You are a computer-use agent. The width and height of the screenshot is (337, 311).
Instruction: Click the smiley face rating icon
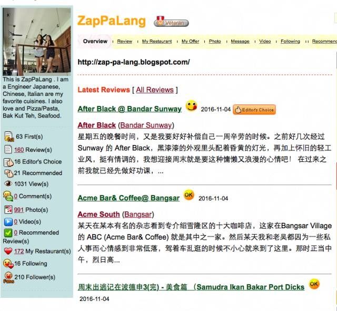[x=191, y=105]
